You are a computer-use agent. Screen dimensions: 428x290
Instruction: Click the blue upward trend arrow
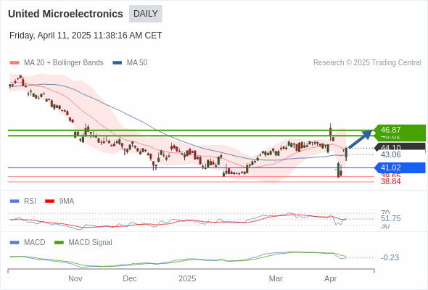pos(360,139)
